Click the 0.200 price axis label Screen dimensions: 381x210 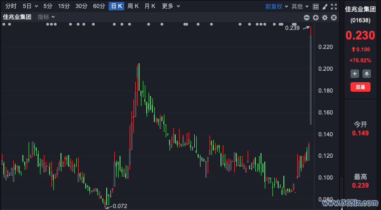pos(326,69)
